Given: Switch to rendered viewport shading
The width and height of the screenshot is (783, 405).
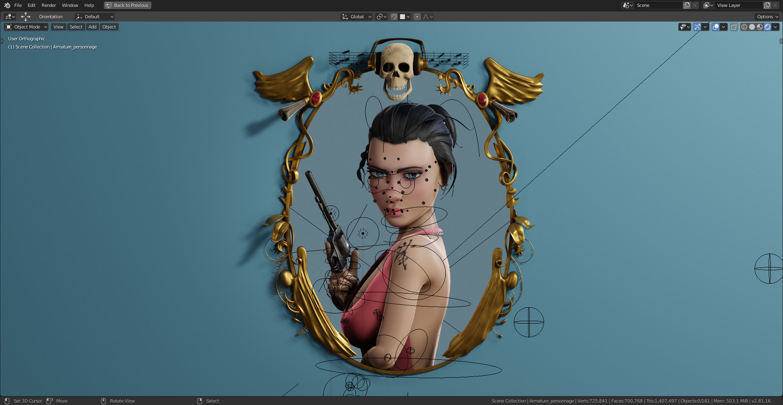Looking at the screenshot, I should click(768, 27).
